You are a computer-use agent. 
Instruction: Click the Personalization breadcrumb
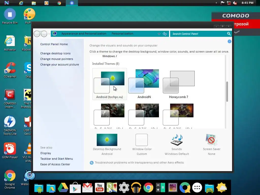122,34
